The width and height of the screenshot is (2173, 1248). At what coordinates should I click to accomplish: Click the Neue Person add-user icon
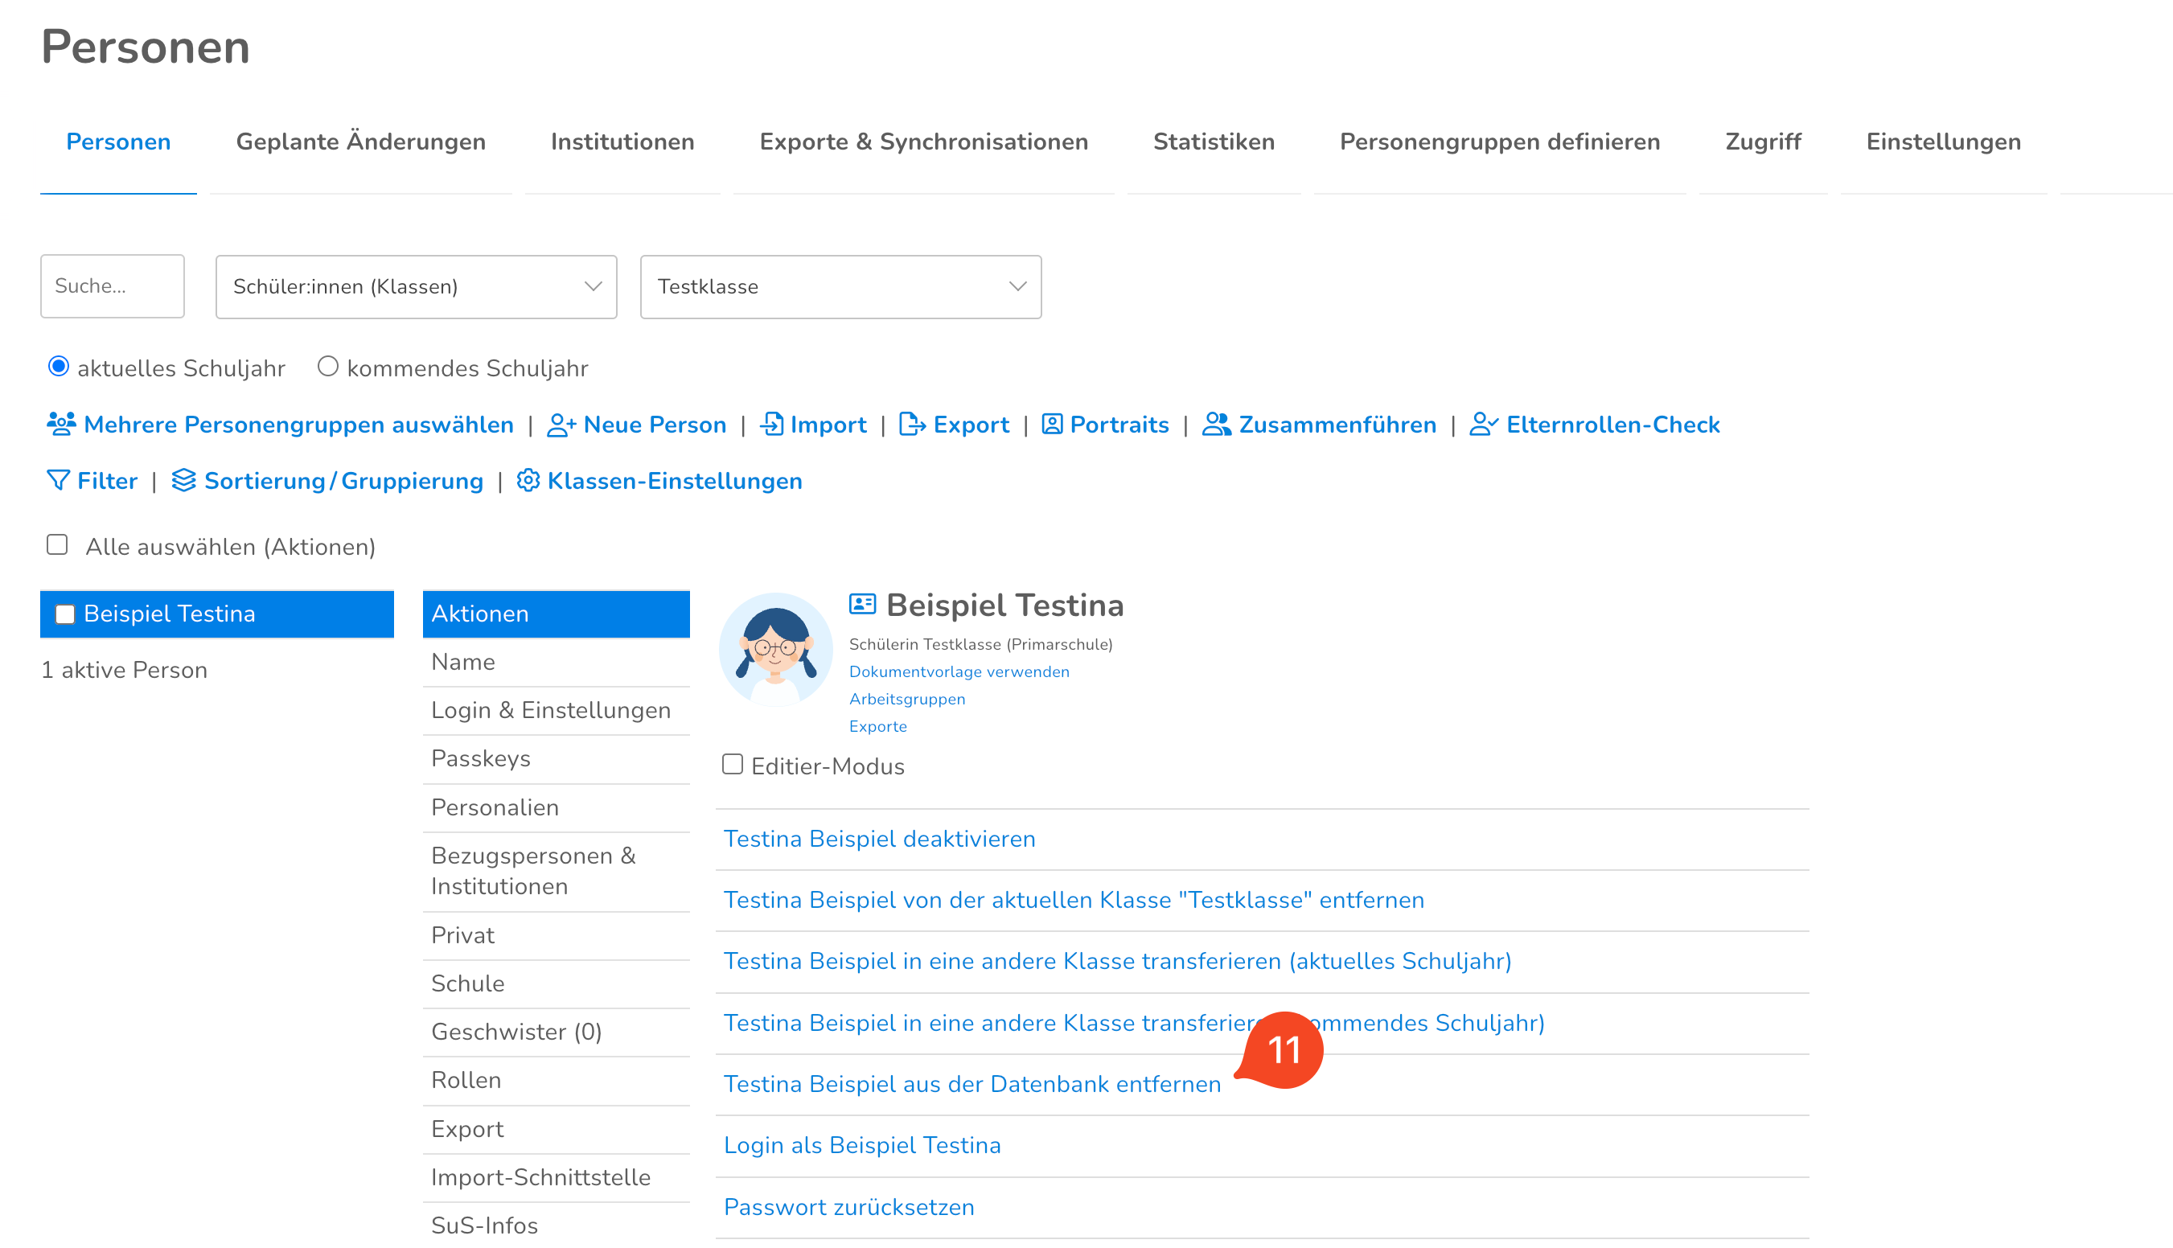point(561,425)
